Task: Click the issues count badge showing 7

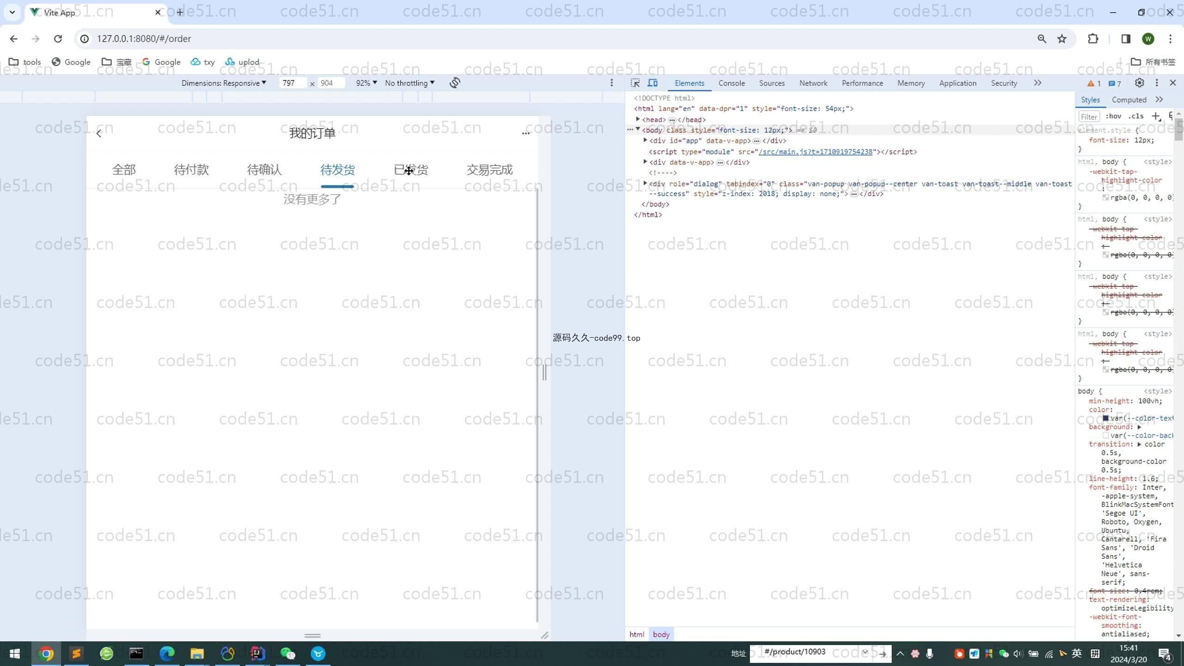Action: point(1115,84)
